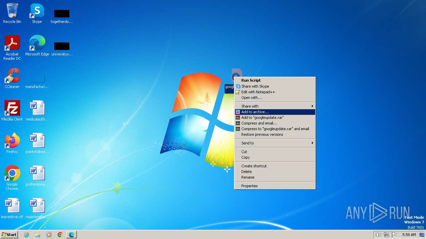Click the Show desktop button
The height and width of the screenshot is (239, 426).
pos(422,235)
